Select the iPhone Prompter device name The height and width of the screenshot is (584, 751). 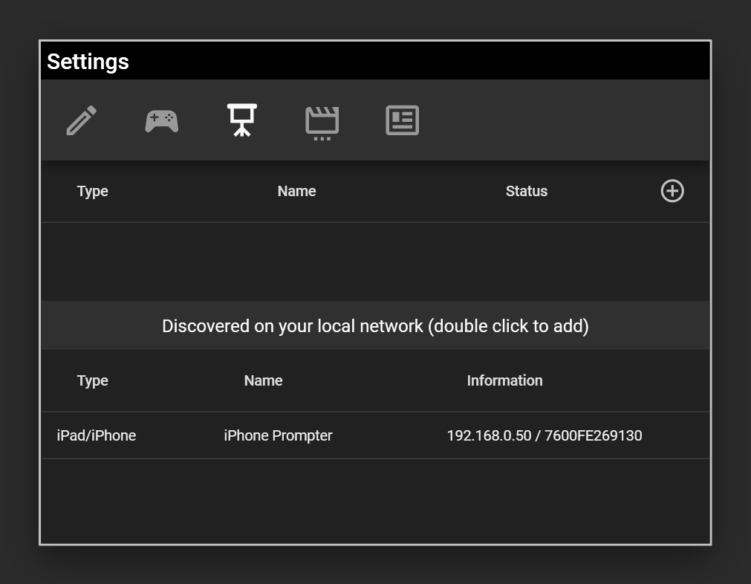pos(278,435)
